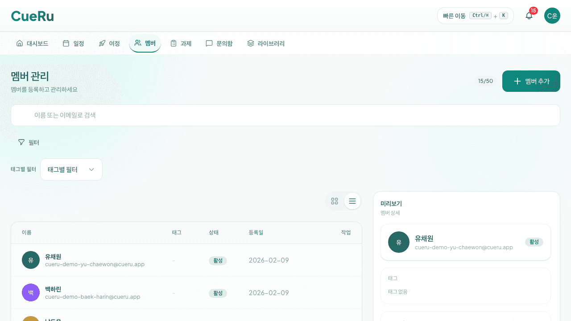Expand the tag filter chevron

tap(91, 169)
